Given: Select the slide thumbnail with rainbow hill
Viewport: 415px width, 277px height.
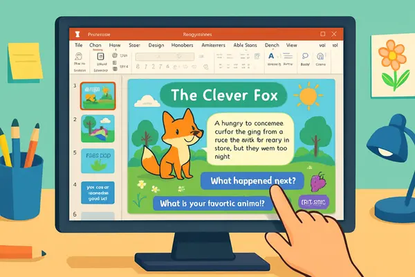Looking at the screenshot, I should click(x=97, y=128).
